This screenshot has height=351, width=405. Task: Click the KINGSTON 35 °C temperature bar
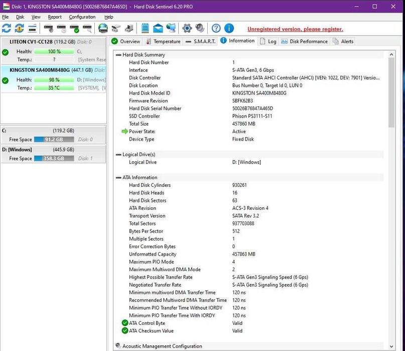(54, 88)
